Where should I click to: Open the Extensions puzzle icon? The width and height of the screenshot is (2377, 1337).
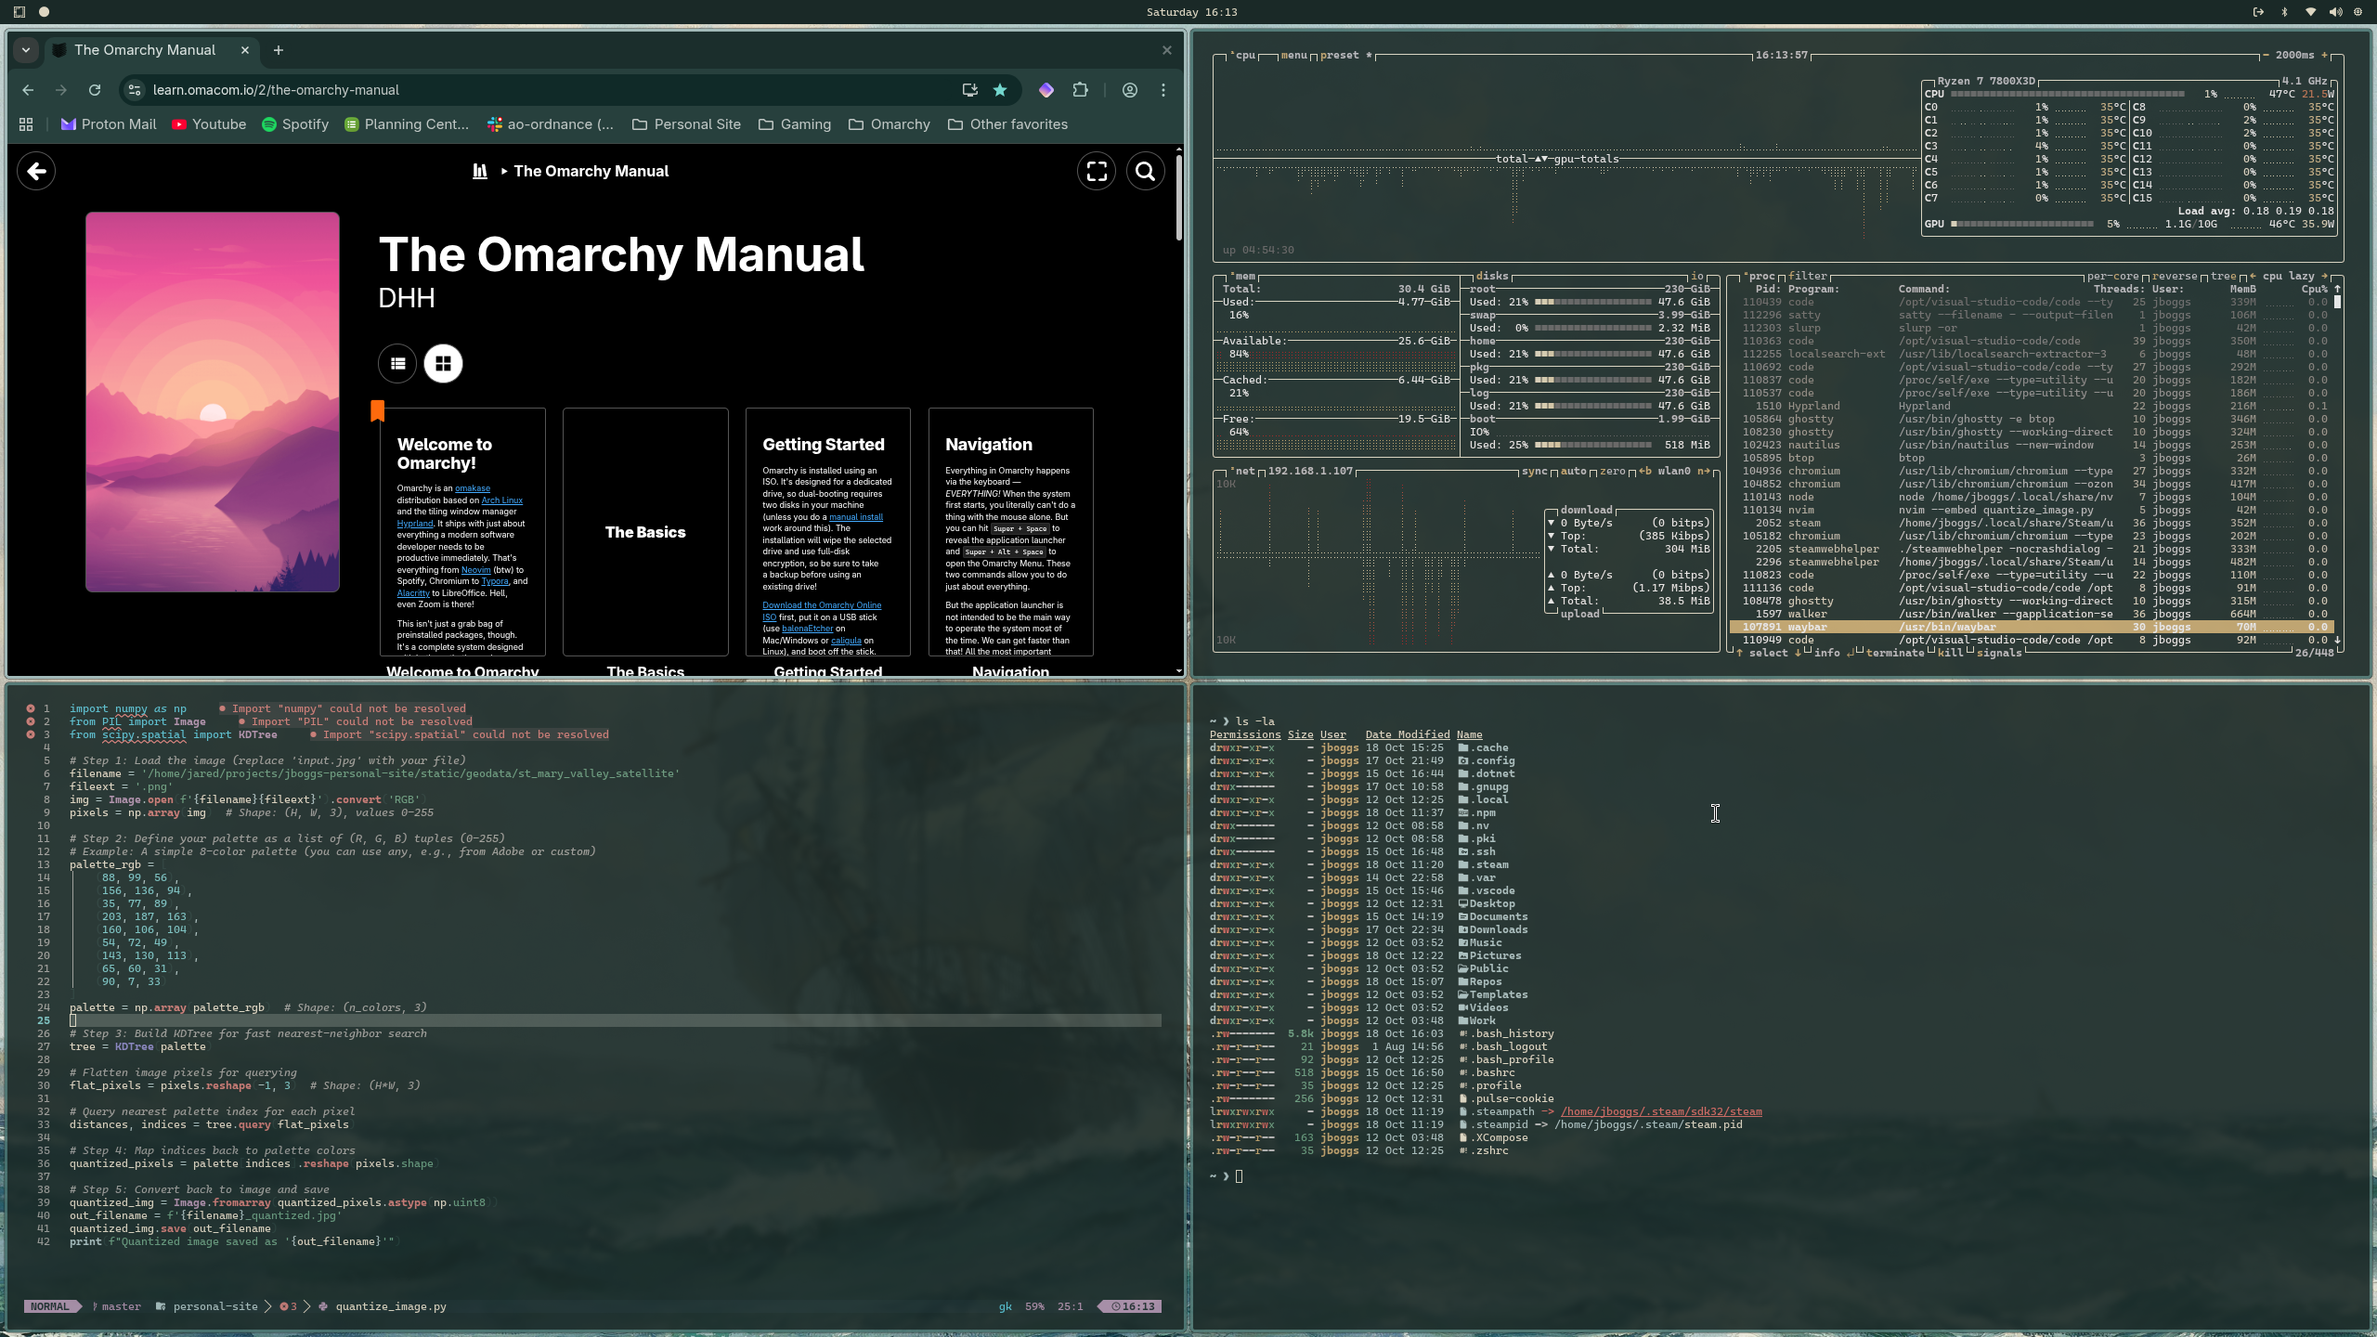tap(1080, 90)
